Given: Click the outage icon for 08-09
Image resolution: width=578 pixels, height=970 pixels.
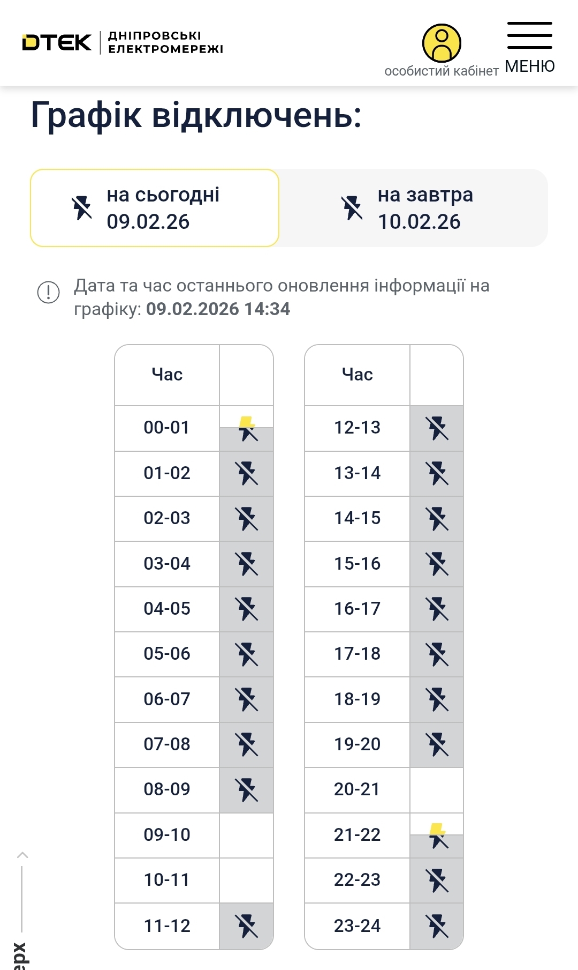Looking at the screenshot, I should point(247,790).
